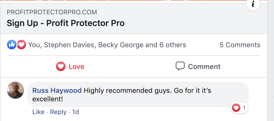274x121 pixels.
Task: Click the red heart reaction icon beside names
Action: click(x=21, y=45)
